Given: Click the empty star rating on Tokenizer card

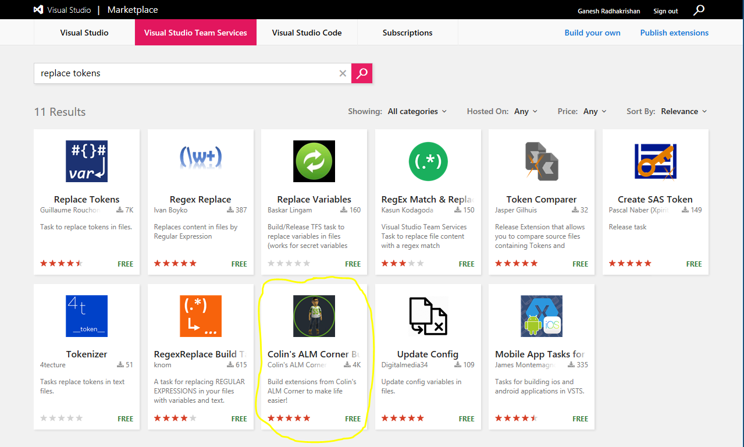Looking at the screenshot, I should click(x=62, y=418).
